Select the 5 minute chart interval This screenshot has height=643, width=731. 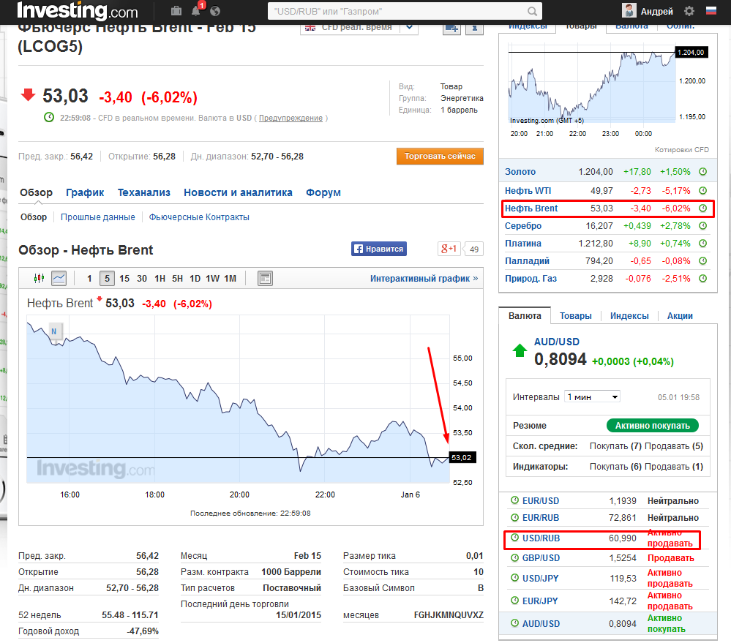(108, 279)
